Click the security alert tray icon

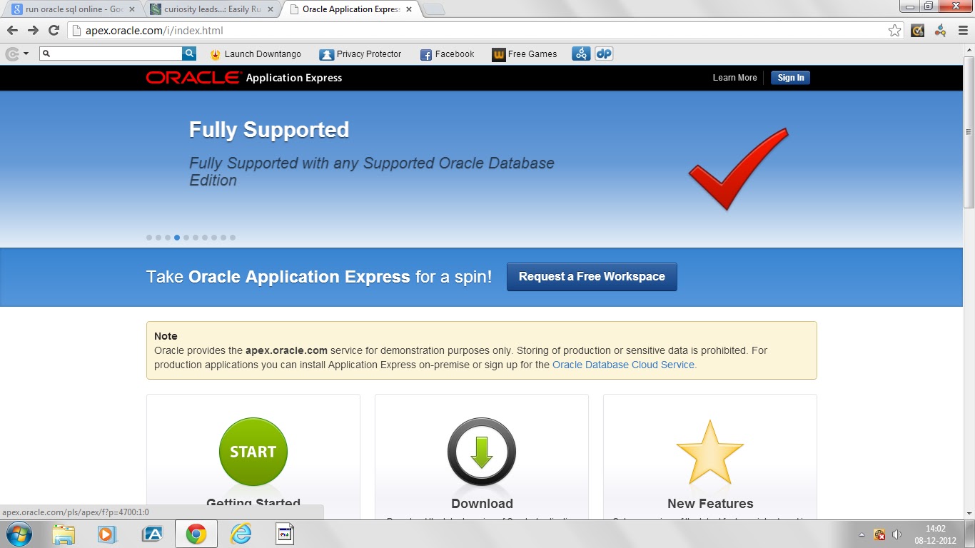(879, 534)
